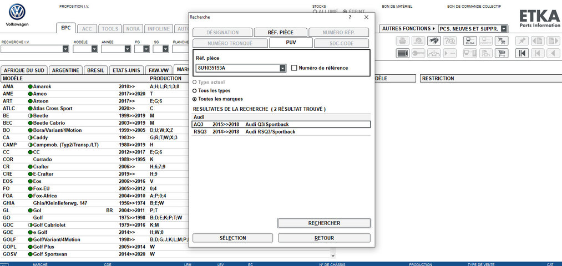Open the Modèle dropdown

point(94,49)
